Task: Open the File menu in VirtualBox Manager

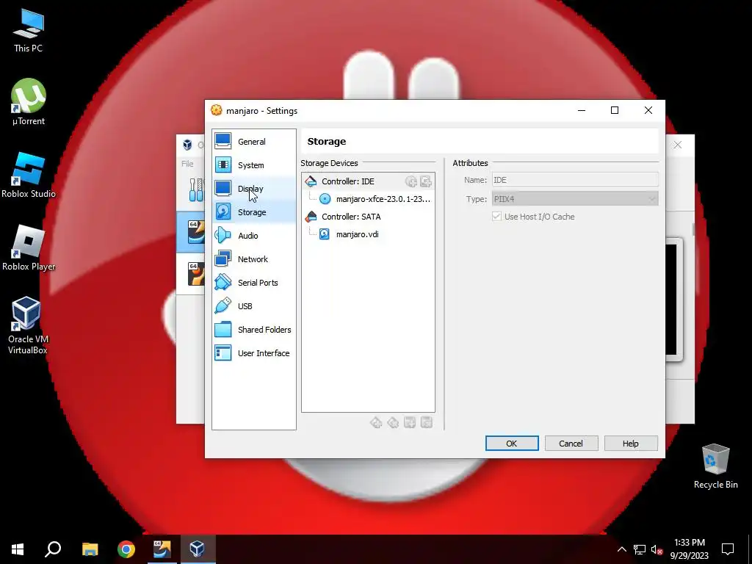Action: [187, 164]
